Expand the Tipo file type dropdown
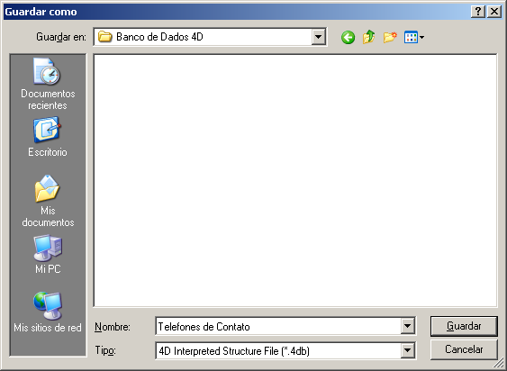507x371 pixels. pyautogui.click(x=407, y=350)
